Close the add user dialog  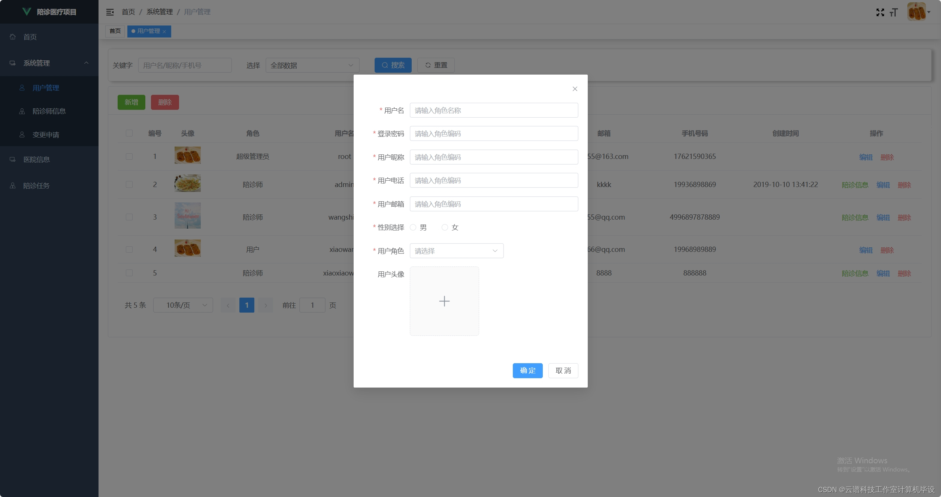click(575, 89)
